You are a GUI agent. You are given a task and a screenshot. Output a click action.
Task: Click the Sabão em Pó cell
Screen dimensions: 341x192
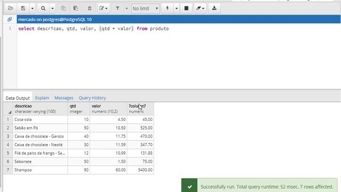point(40,128)
